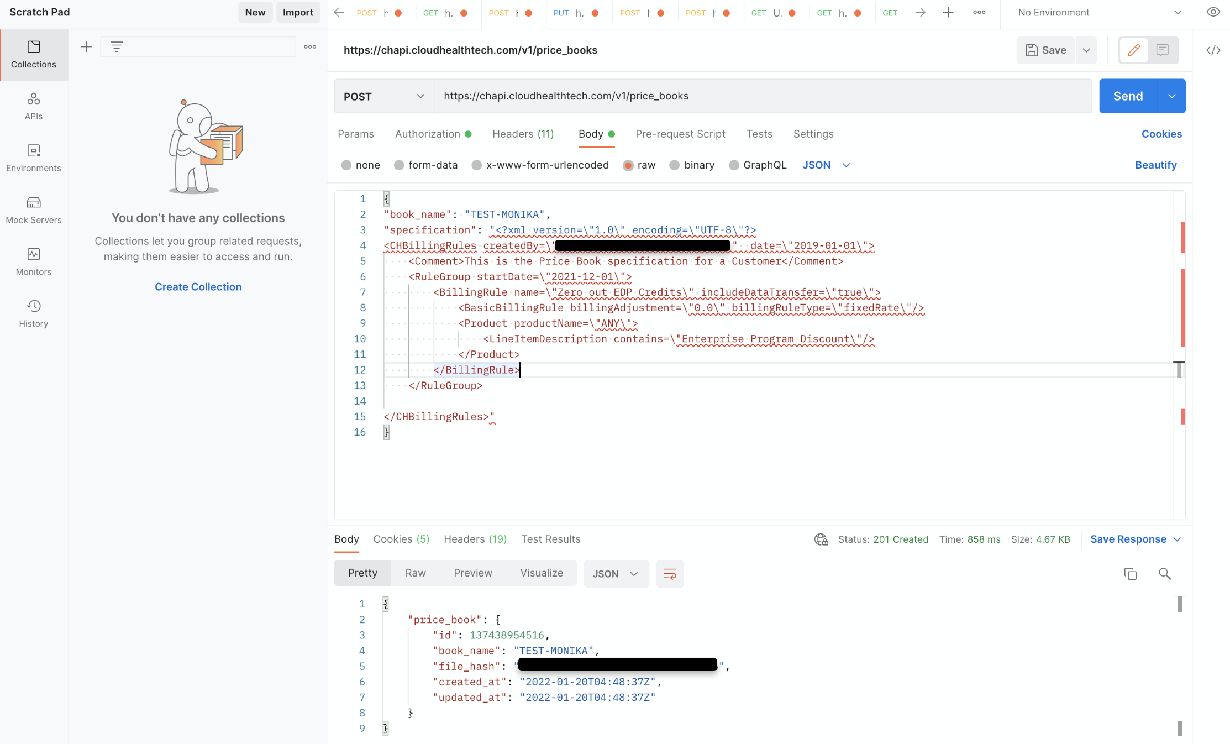Select the GraphQL body option

734,165
